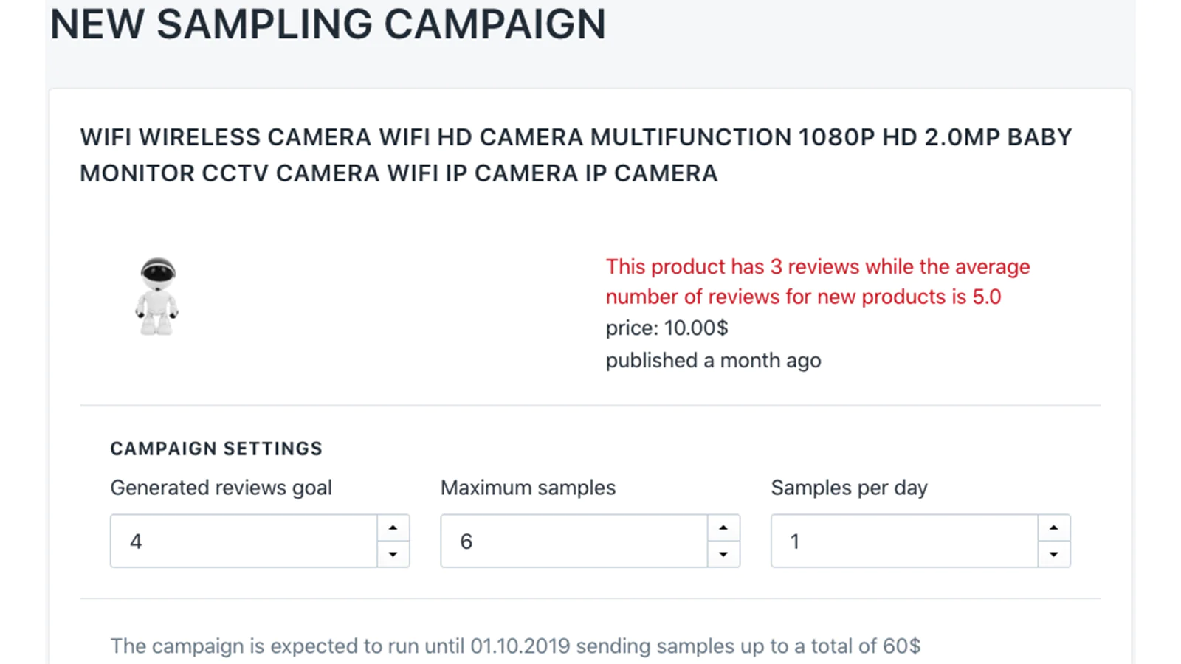This screenshot has height=664, width=1181.
Task: Select the Maximum samples input box
Action: [x=574, y=541]
